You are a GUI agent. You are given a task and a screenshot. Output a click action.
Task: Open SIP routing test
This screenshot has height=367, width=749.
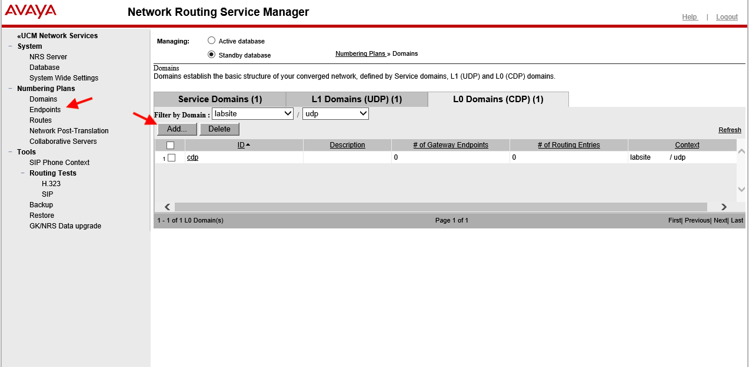[x=48, y=194]
